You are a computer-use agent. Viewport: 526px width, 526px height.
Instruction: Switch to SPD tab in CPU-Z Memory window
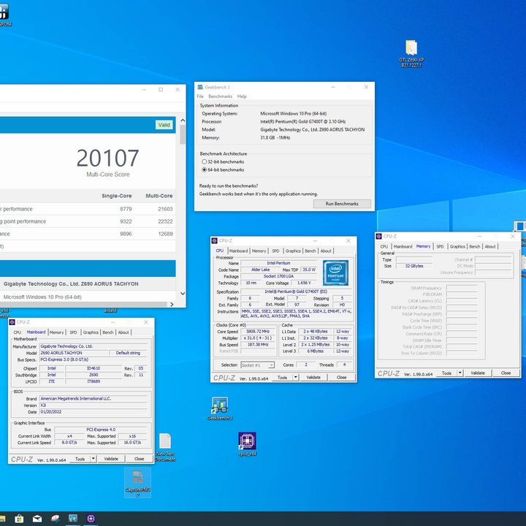[x=440, y=246]
